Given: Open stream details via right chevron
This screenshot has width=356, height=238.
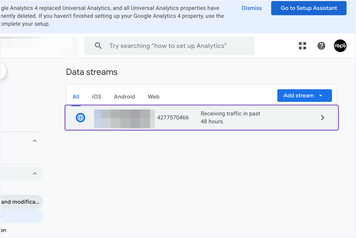Looking at the screenshot, I should click(322, 118).
